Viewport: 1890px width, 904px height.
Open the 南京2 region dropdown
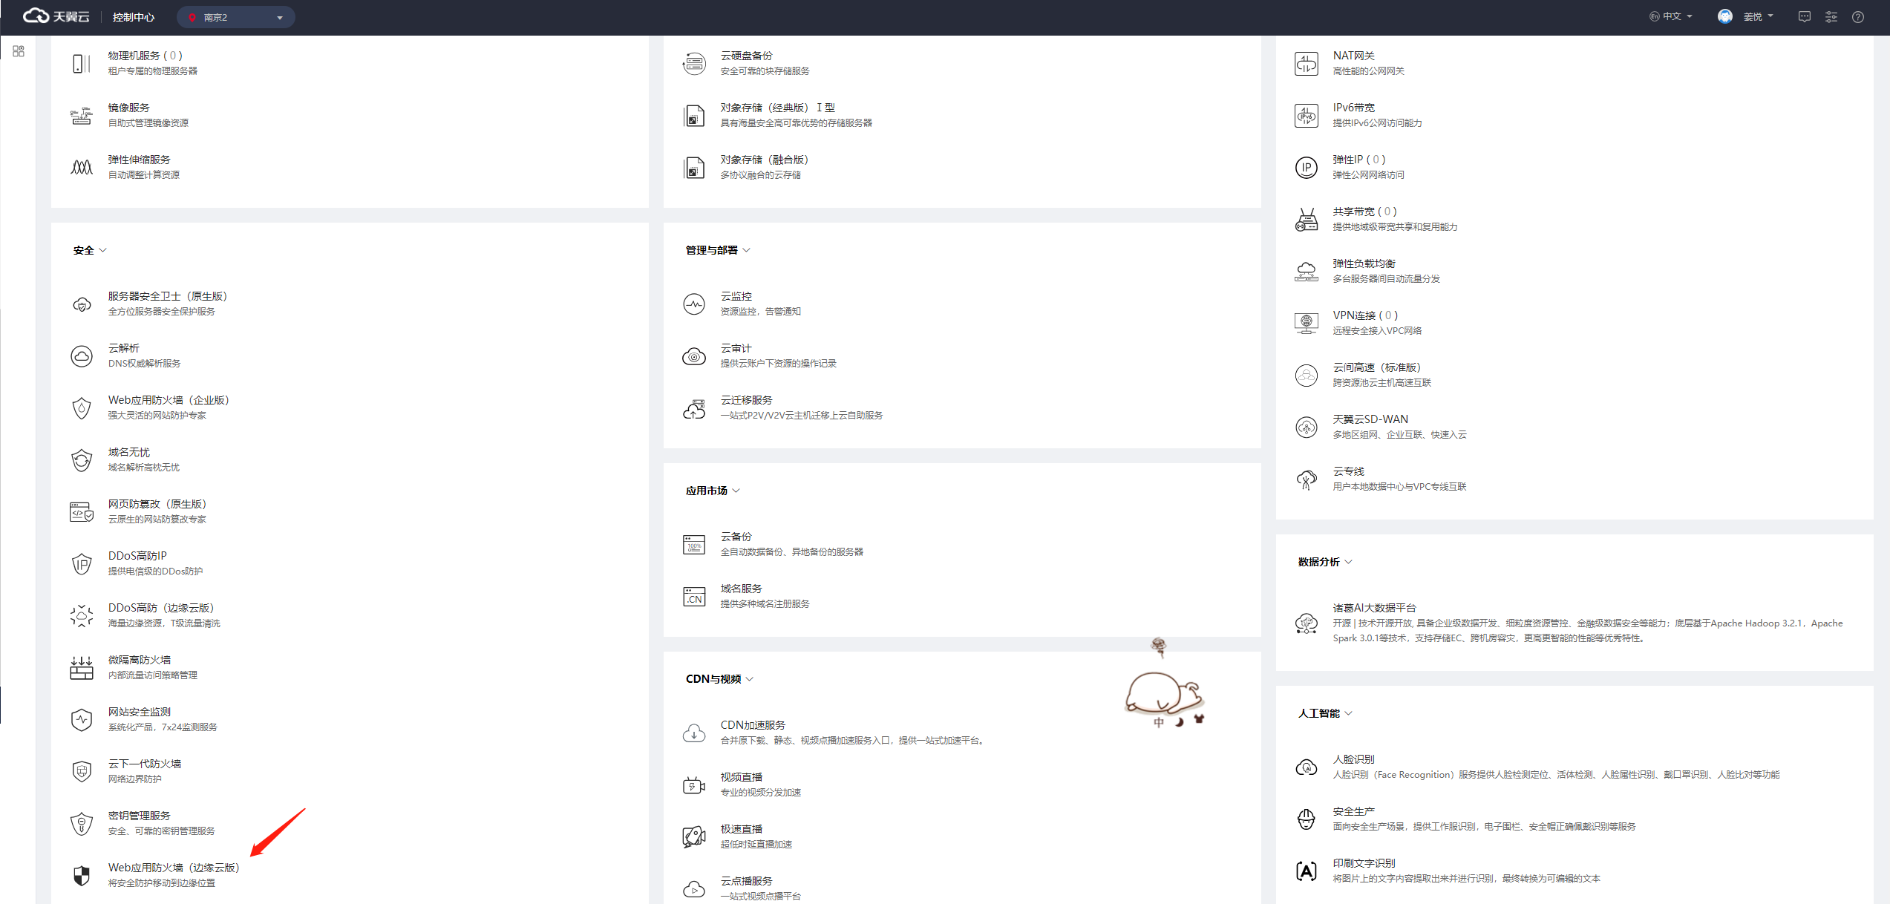coord(236,17)
